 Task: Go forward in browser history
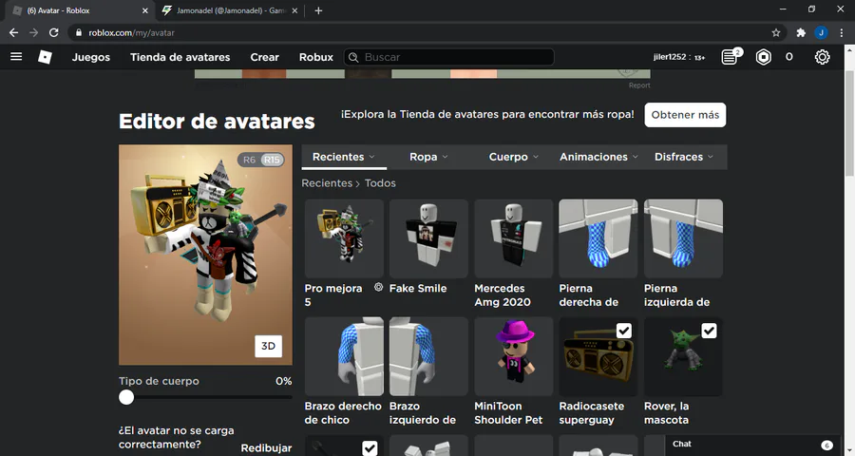[x=34, y=32]
